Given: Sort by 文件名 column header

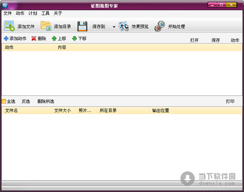Looking at the screenshot, I should 11,110.
